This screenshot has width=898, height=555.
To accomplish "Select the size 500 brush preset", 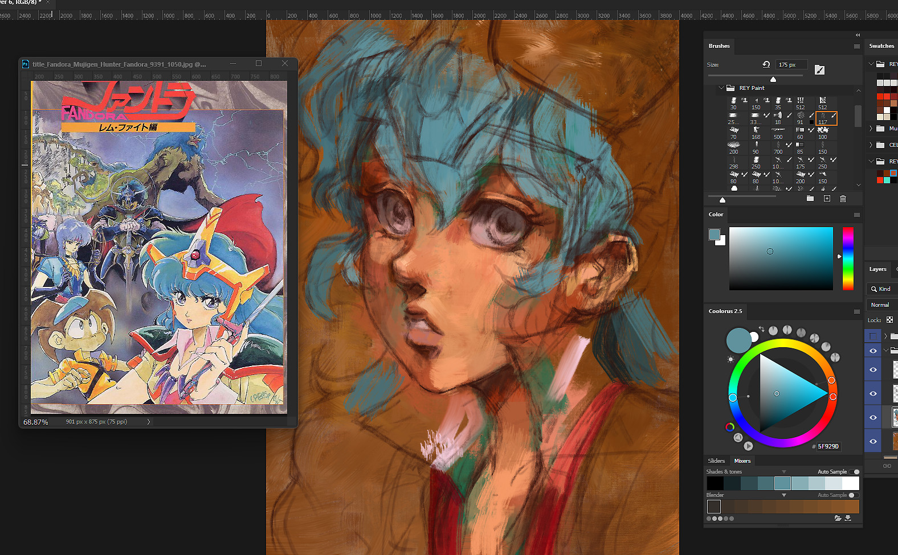I will tap(778, 133).
